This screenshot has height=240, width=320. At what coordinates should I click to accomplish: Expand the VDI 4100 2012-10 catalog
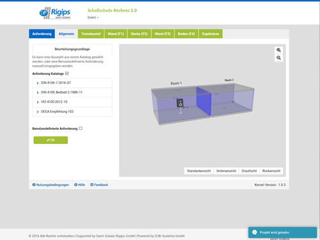pos(72,102)
